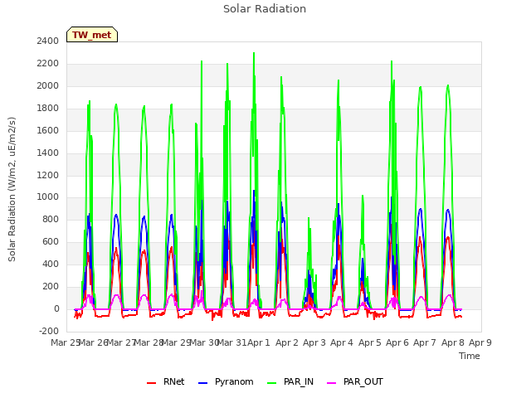The height and width of the screenshot is (398, 531).
Task: Toggle Pyranom series in legend
Action: (x=226, y=381)
